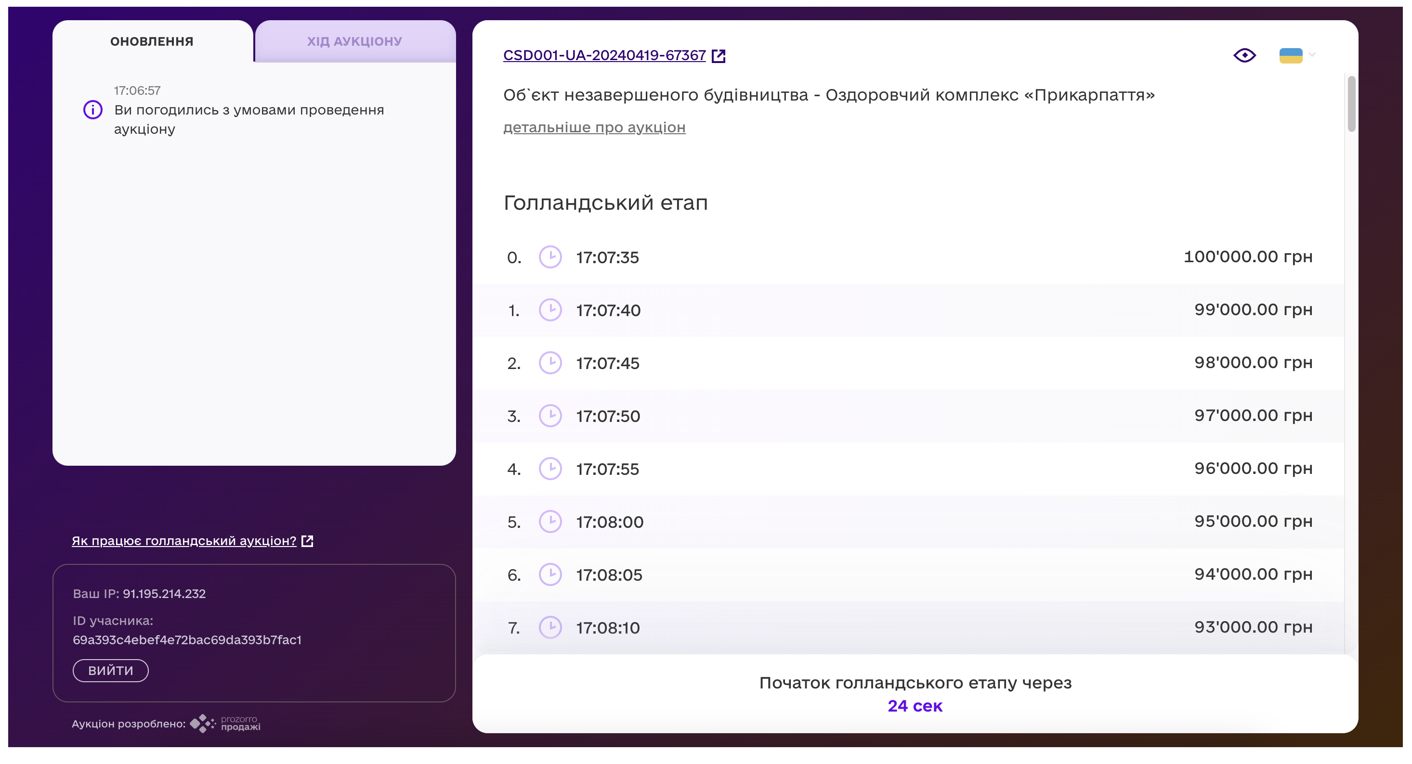Click the clock icon for step 7
Image resolution: width=1412 pixels, height=764 pixels.
coord(550,628)
